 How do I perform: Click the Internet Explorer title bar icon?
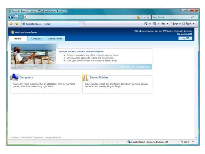(10, 11)
